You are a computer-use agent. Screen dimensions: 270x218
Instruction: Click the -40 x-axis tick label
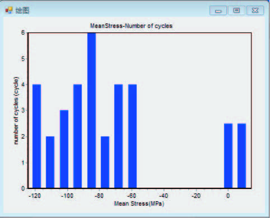tap(164, 196)
